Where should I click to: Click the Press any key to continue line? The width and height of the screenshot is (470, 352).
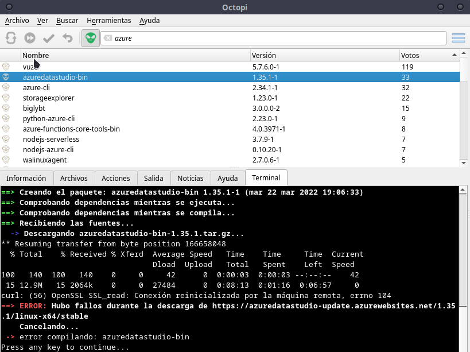(65, 347)
